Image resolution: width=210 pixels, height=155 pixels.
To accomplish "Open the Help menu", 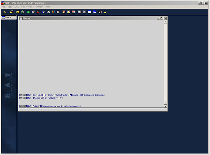I will 48,7.
